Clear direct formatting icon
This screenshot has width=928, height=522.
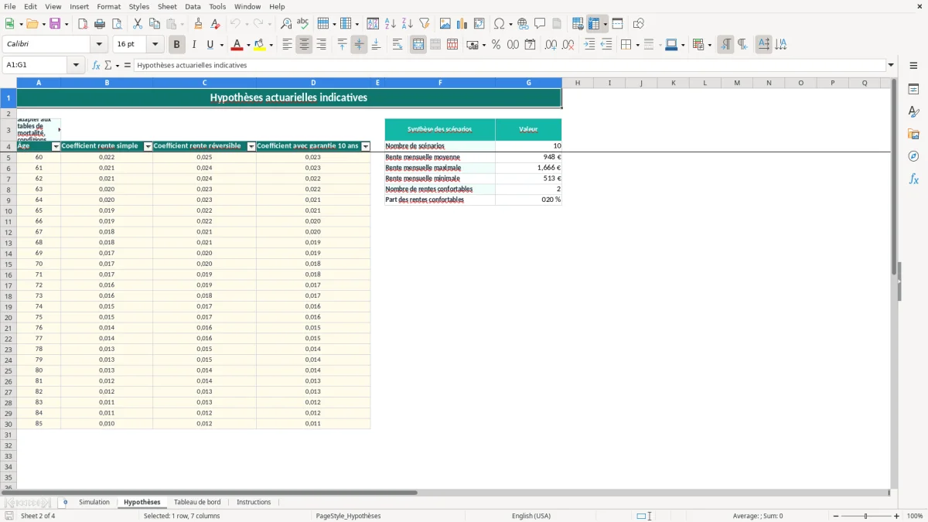[216, 24]
